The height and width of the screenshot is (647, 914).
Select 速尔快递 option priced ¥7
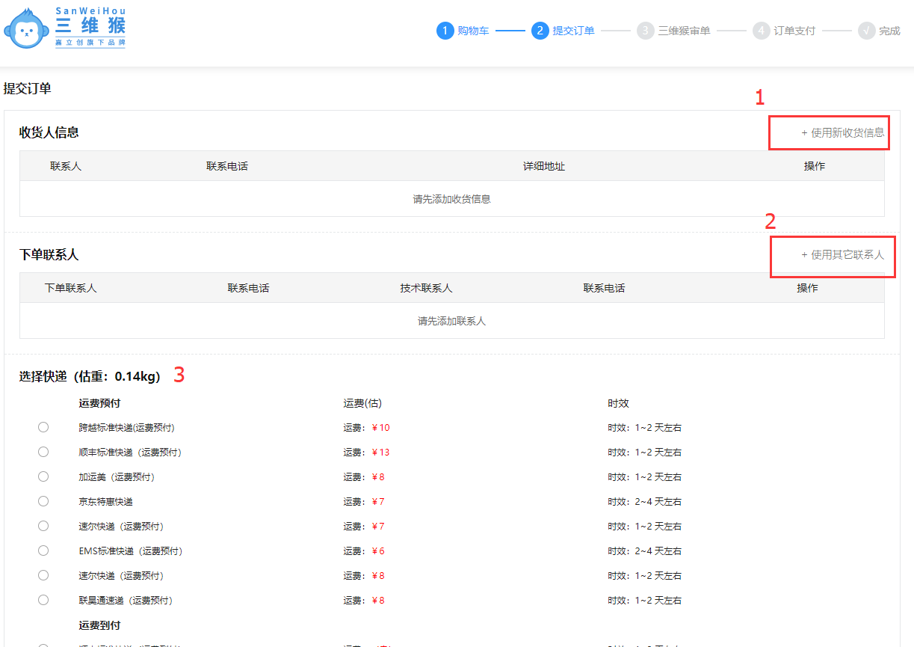[43, 526]
